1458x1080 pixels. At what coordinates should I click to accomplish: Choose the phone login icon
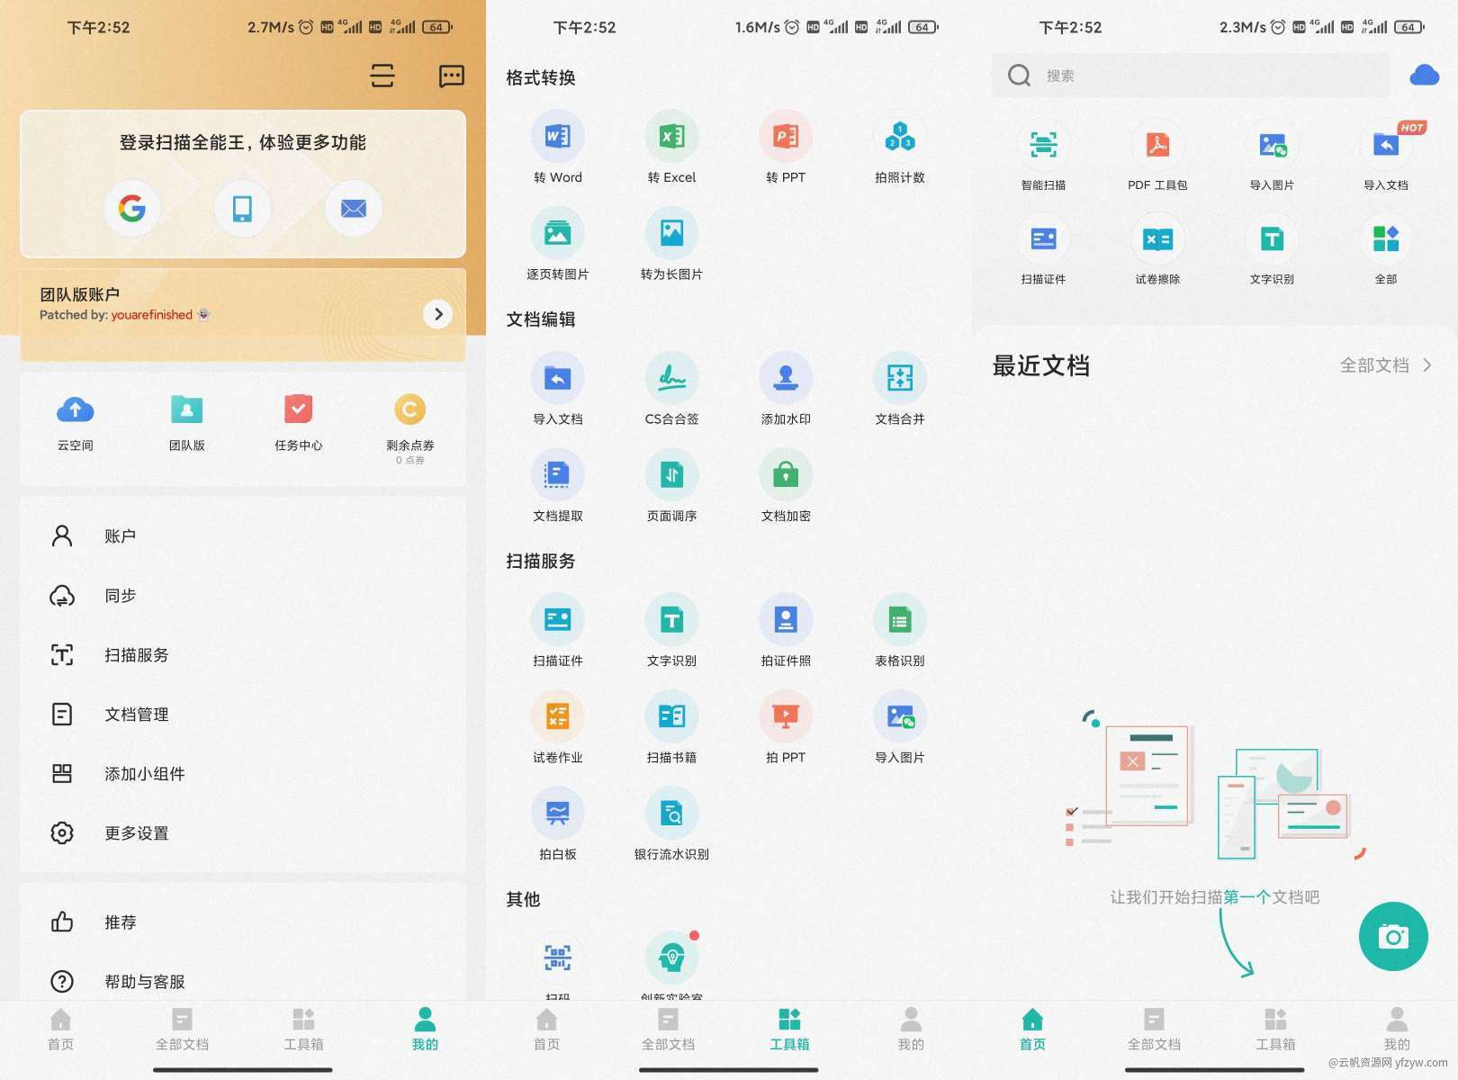point(242,209)
